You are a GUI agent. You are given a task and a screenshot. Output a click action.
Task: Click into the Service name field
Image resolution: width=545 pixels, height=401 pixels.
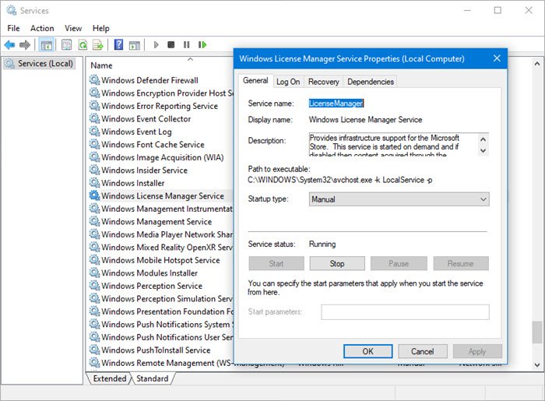coord(397,103)
